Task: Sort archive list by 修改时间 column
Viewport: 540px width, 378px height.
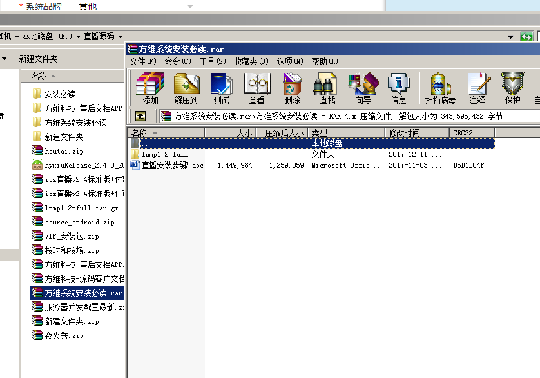Action: (418, 133)
